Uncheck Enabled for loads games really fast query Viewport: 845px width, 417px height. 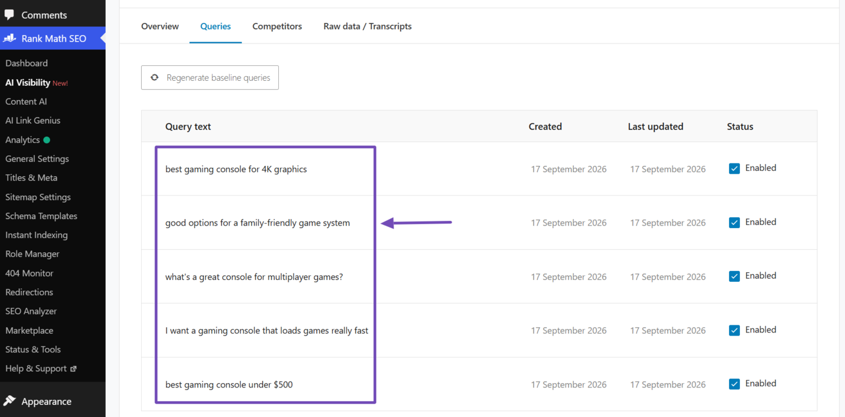735,330
